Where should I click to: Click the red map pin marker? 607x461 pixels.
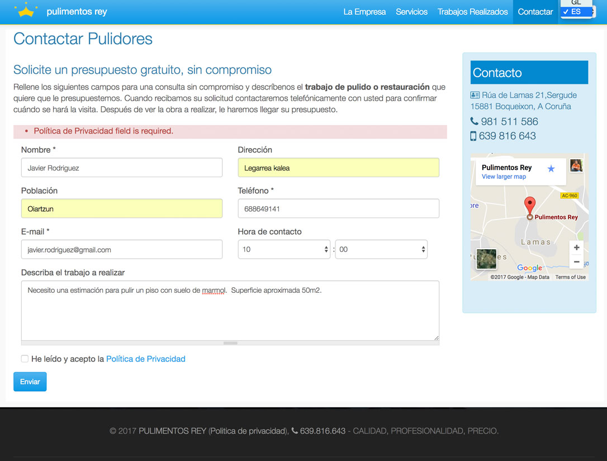point(529,206)
